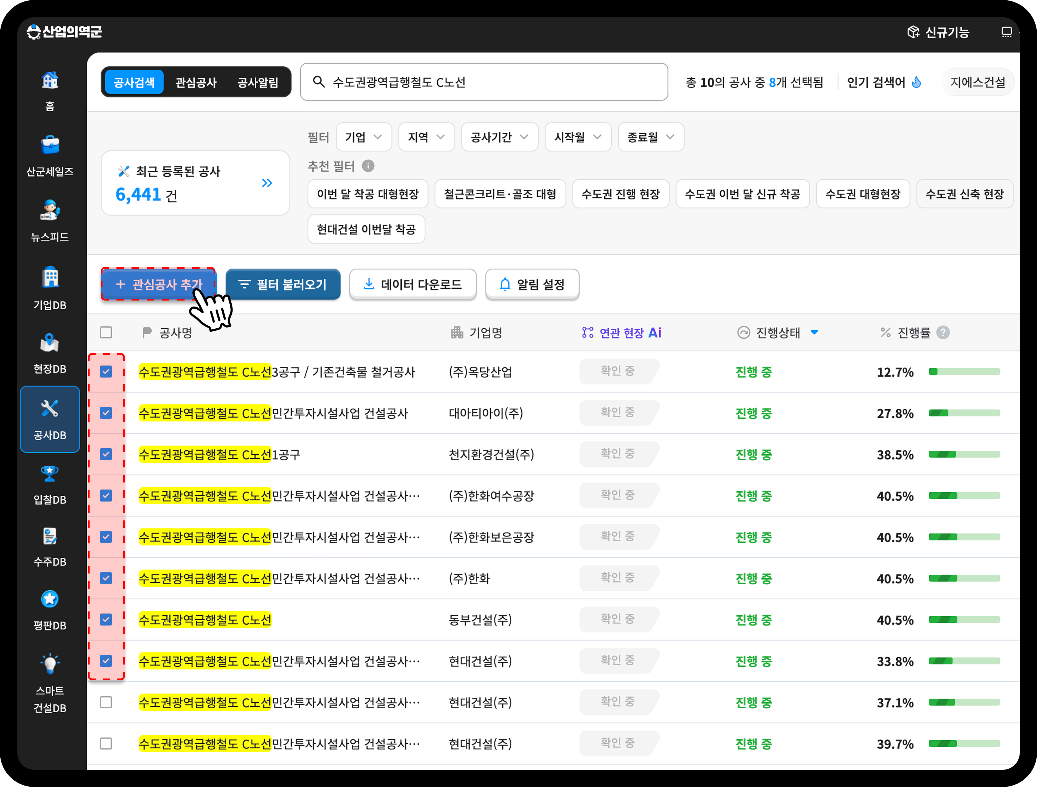Image resolution: width=1037 pixels, height=787 pixels.
Task: Click the 추천 필터 info icon
Action: (x=368, y=166)
